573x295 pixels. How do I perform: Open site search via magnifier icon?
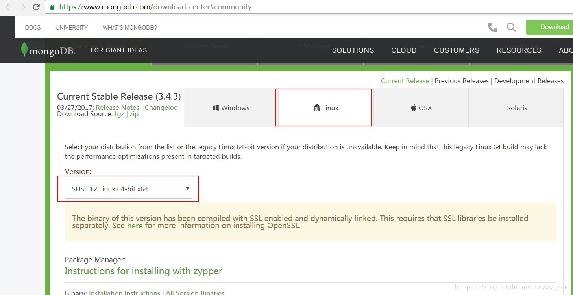click(x=511, y=27)
